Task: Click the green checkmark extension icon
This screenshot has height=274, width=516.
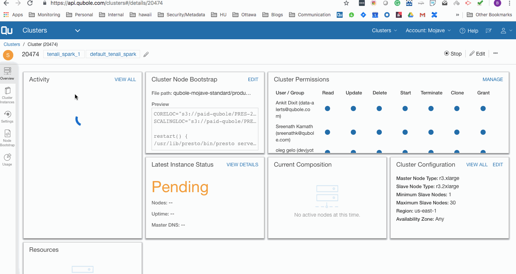Action: 480,3
